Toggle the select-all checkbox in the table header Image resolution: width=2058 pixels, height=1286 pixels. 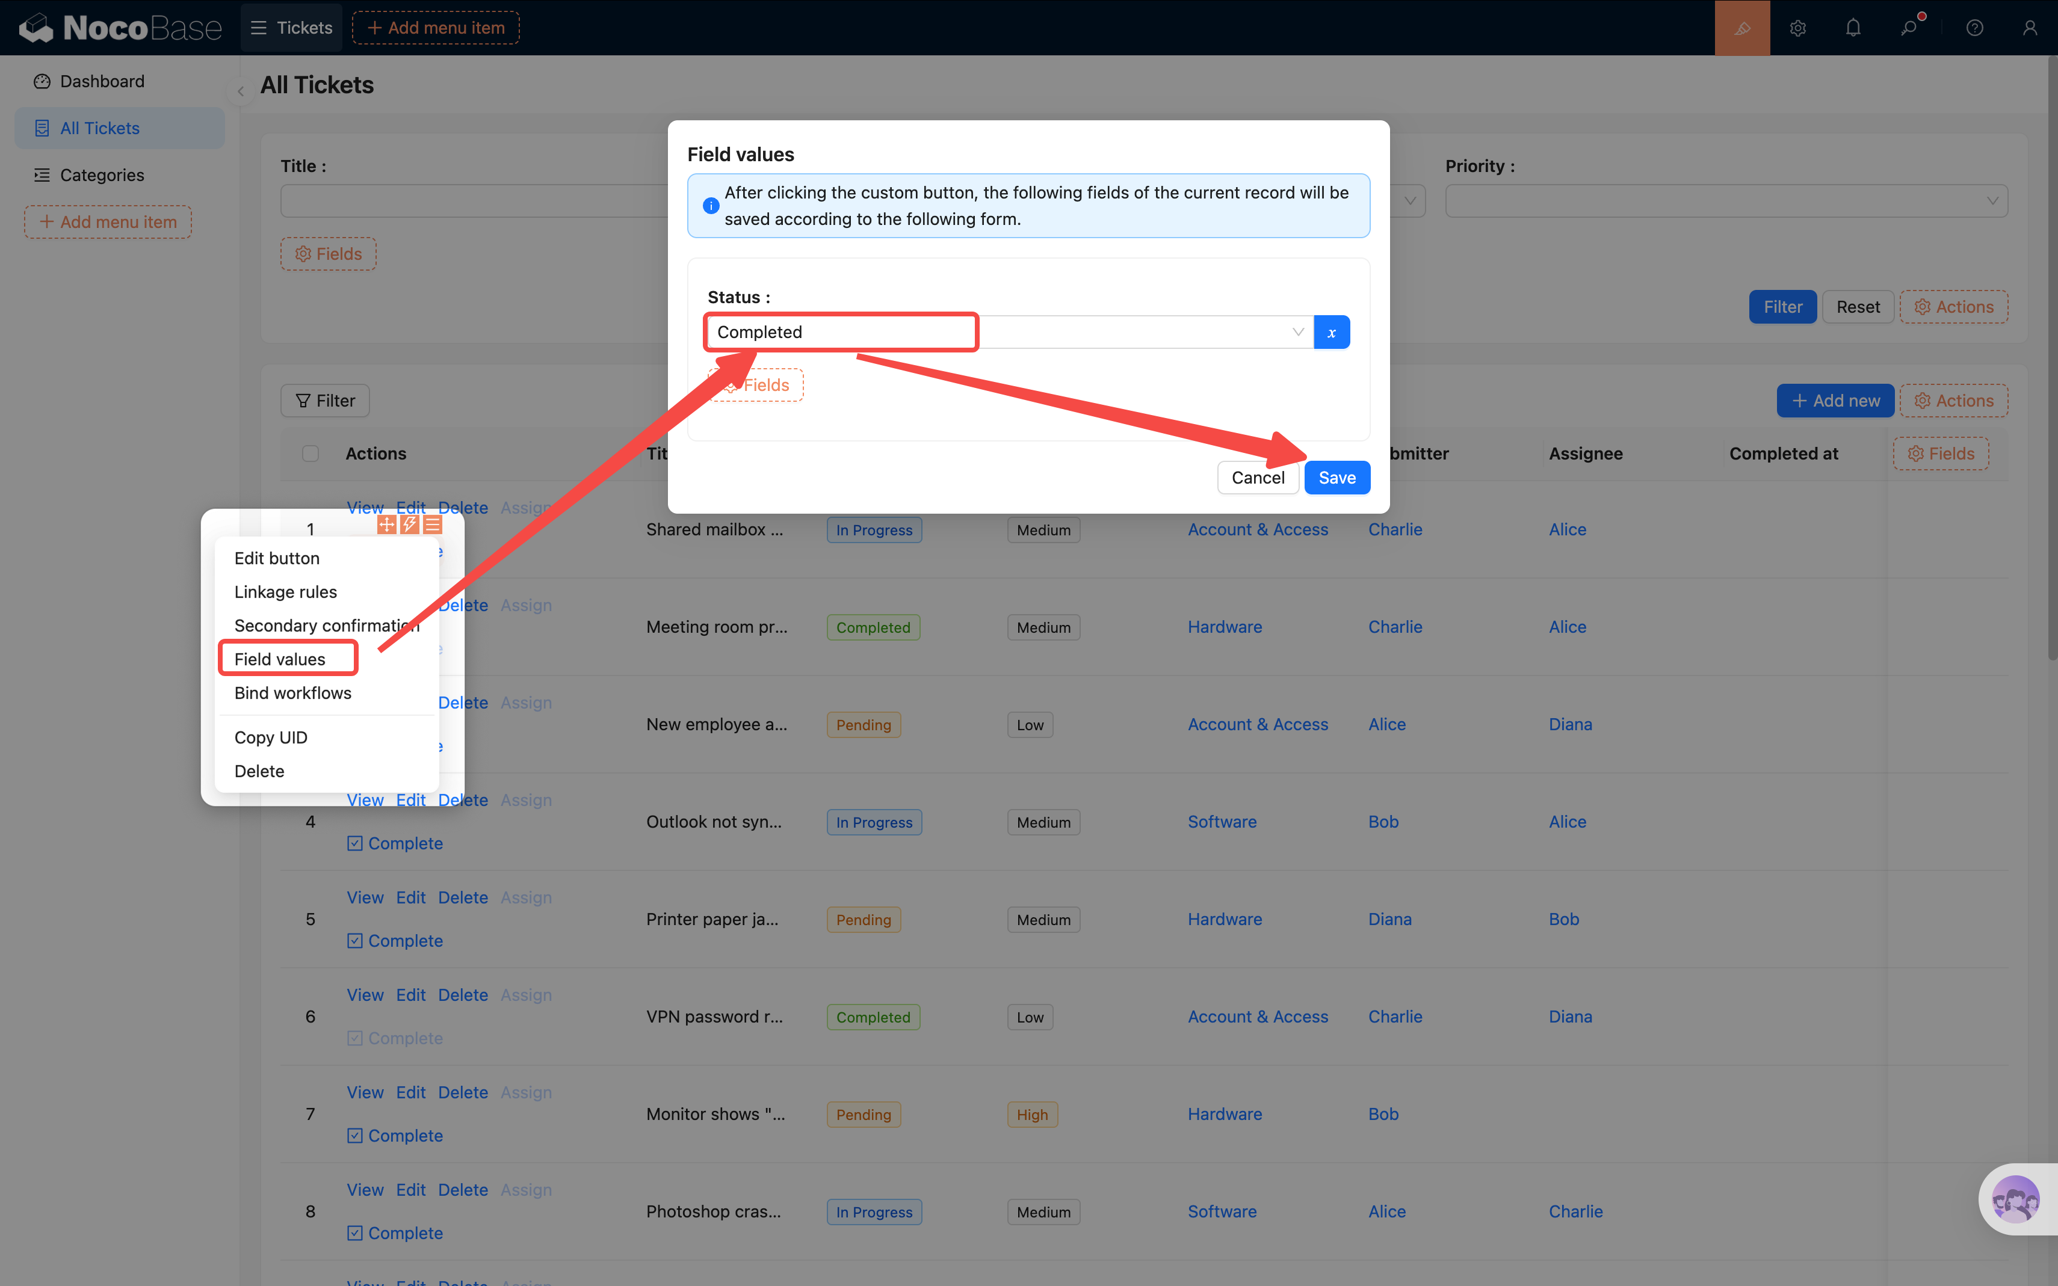point(311,454)
